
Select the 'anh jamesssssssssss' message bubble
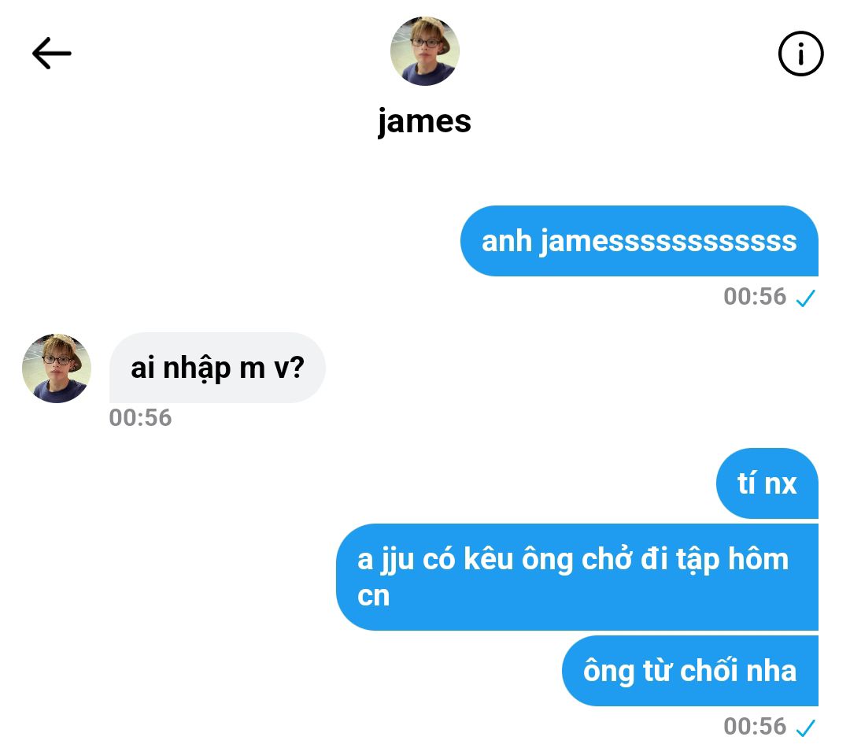(639, 241)
